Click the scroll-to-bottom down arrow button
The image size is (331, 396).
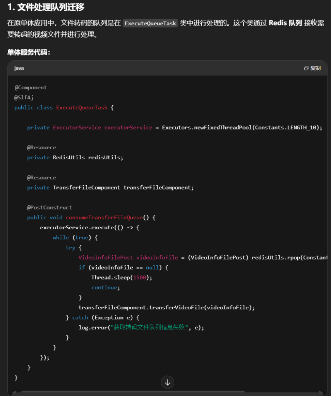(x=167, y=382)
